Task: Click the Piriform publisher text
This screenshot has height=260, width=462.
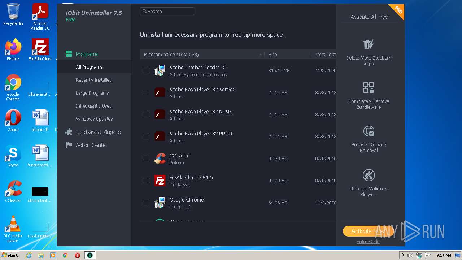Action: (176, 162)
